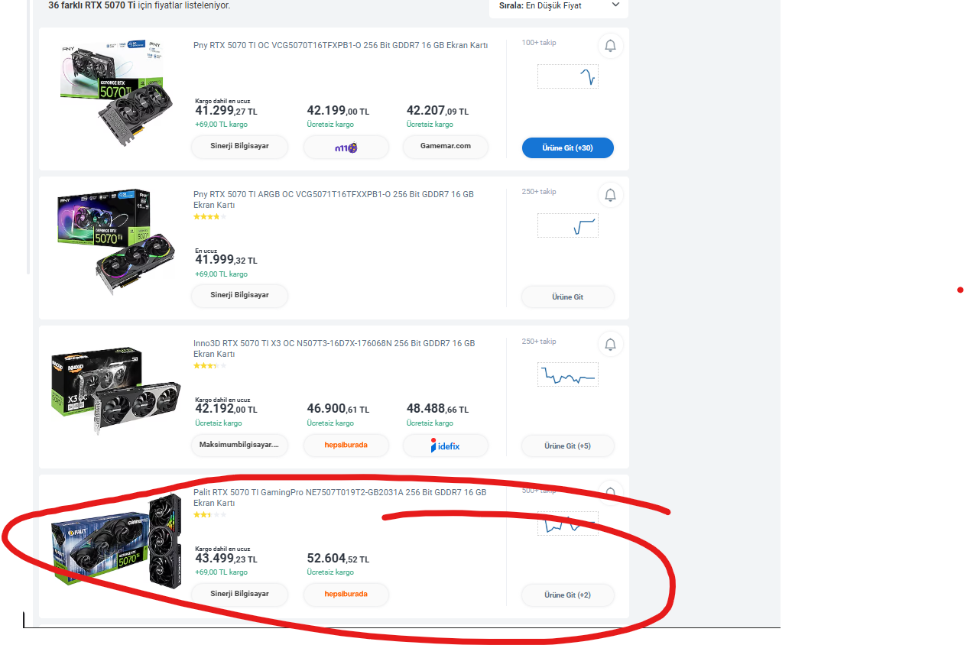Open the idefix seller offer
The image size is (964, 645).
pos(446,445)
